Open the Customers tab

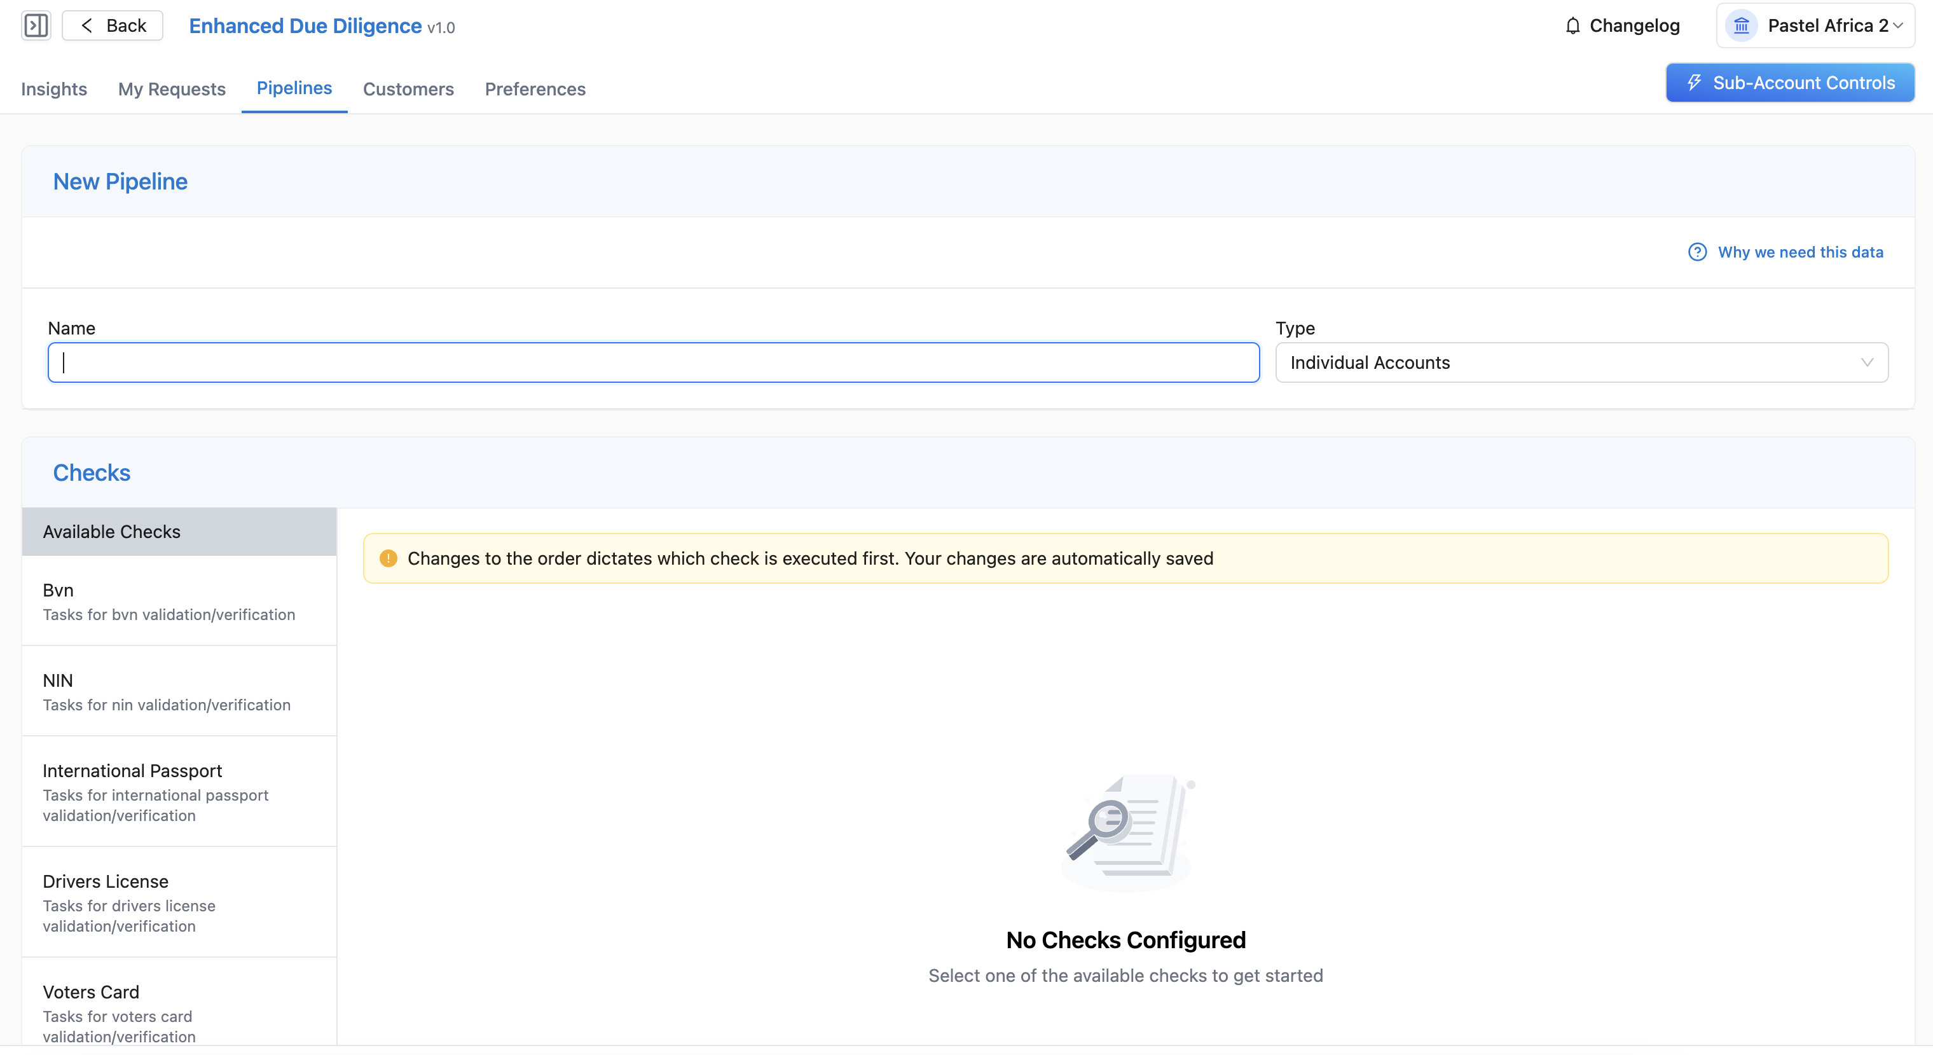click(x=408, y=89)
